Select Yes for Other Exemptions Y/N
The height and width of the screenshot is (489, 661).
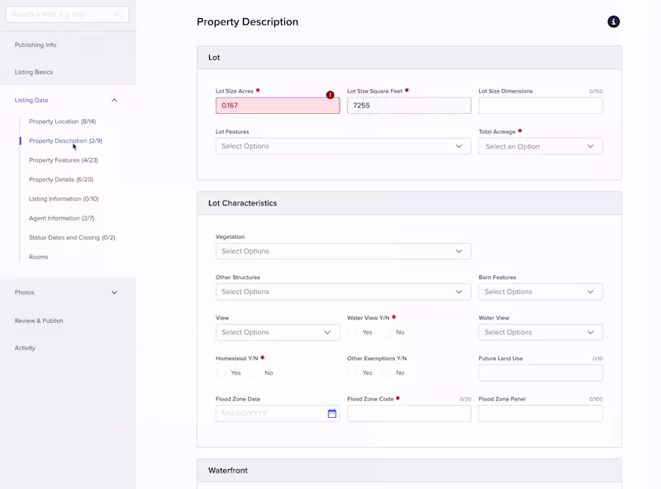[x=353, y=373]
